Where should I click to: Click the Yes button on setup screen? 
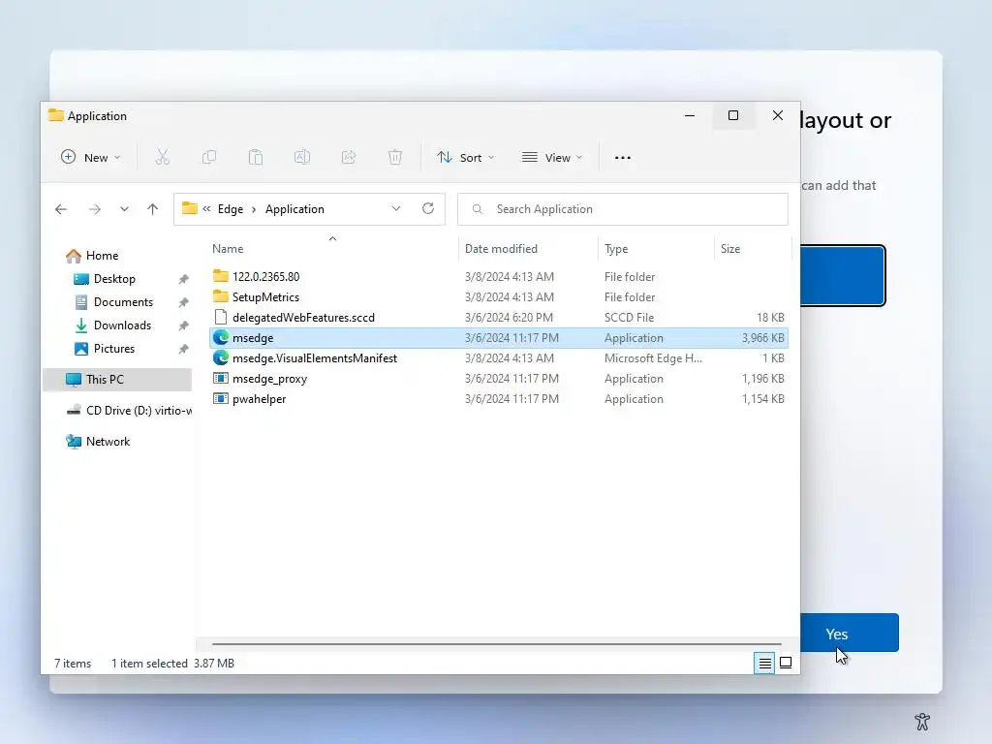pos(849,634)
